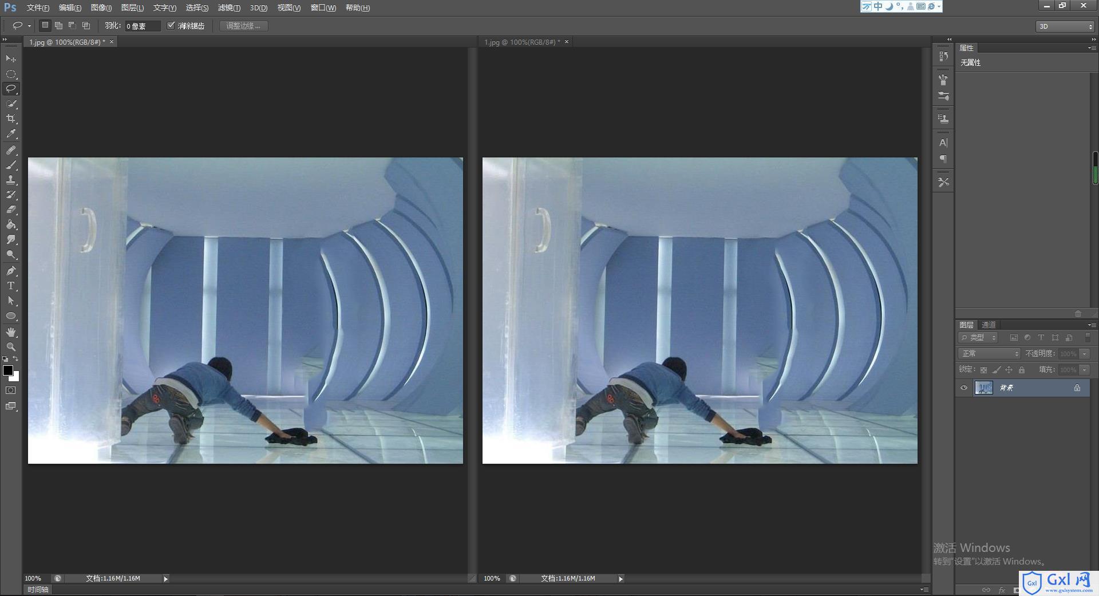
Task: Select the Eyedropper tool
Action: 11,134
